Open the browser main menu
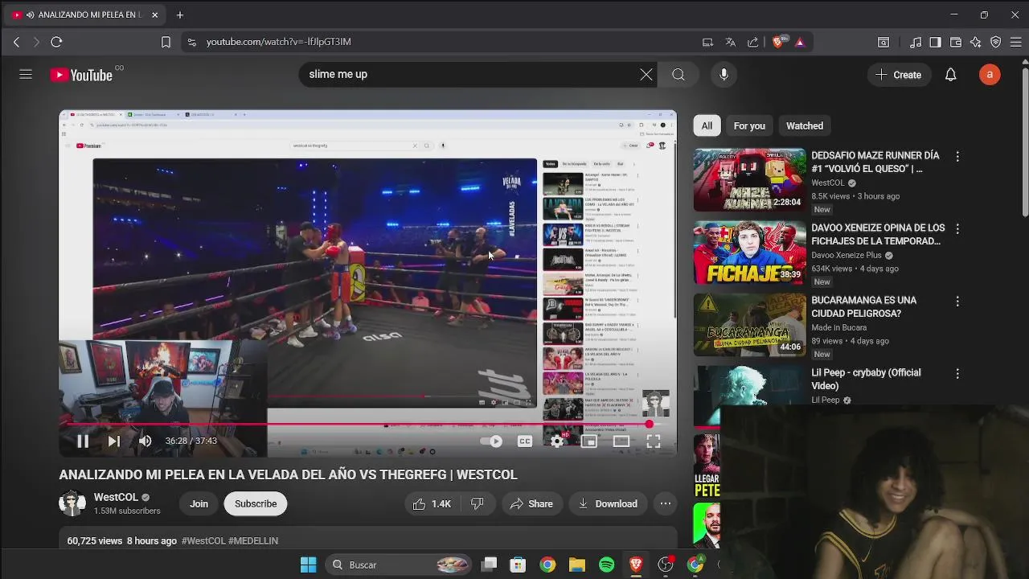 1015,42
